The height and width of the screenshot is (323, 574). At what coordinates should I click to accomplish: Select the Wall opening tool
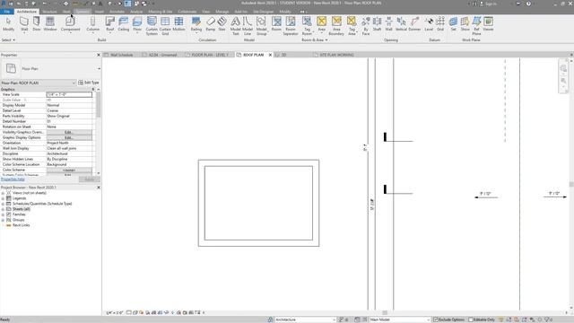pyautogui.click(x=388, y=24)
